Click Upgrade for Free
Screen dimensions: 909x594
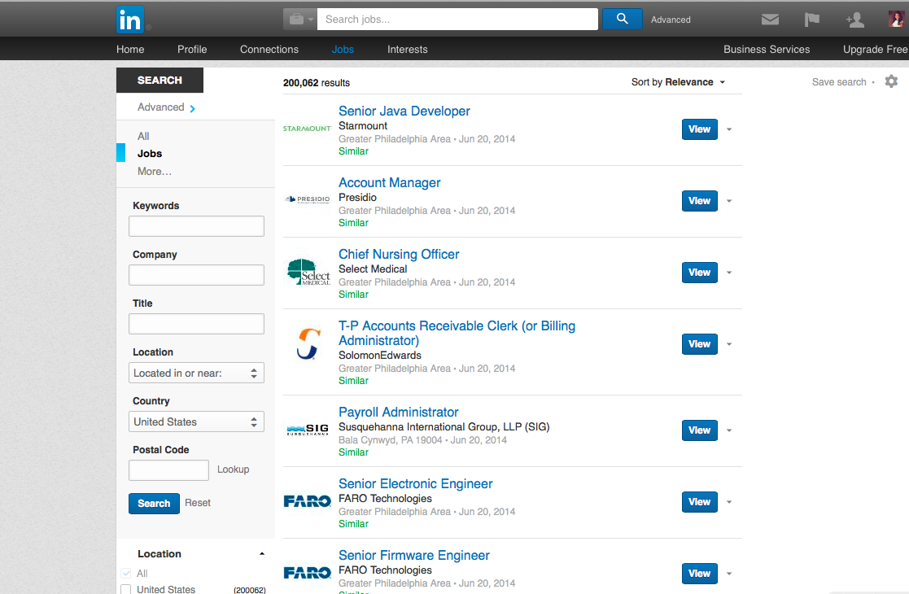click(876, 50)
